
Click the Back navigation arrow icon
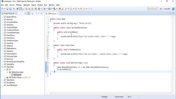[x=84, y=9]
